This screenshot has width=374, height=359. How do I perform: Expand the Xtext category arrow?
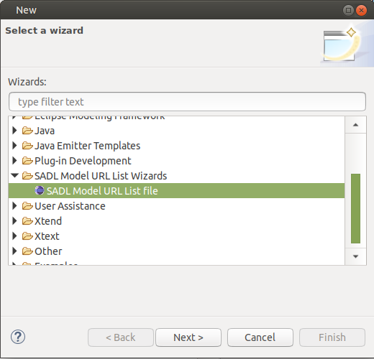[14, 236]
